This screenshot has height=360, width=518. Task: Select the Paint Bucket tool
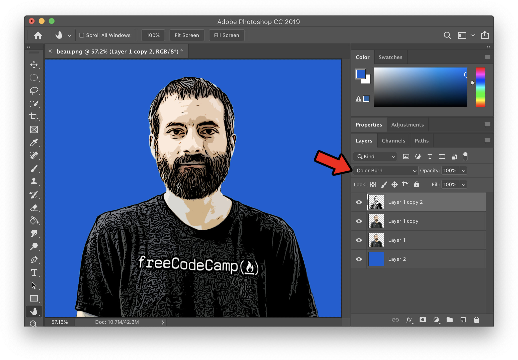(34, 221)
